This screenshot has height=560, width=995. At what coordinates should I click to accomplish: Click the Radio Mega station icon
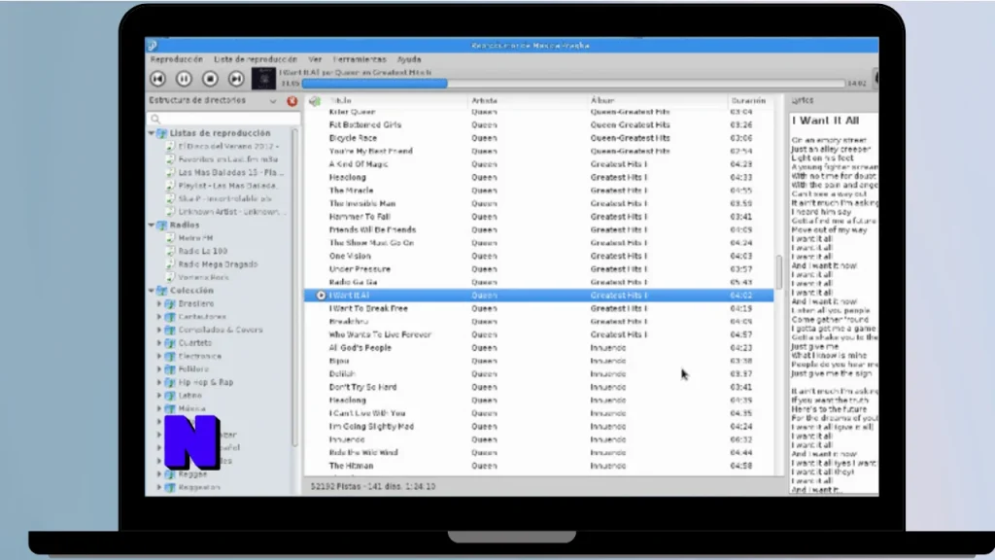tap(170, 264)
